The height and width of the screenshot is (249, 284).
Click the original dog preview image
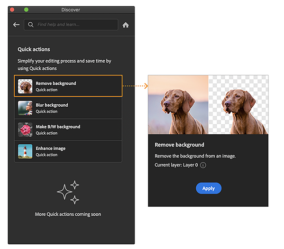pos(178,105)
